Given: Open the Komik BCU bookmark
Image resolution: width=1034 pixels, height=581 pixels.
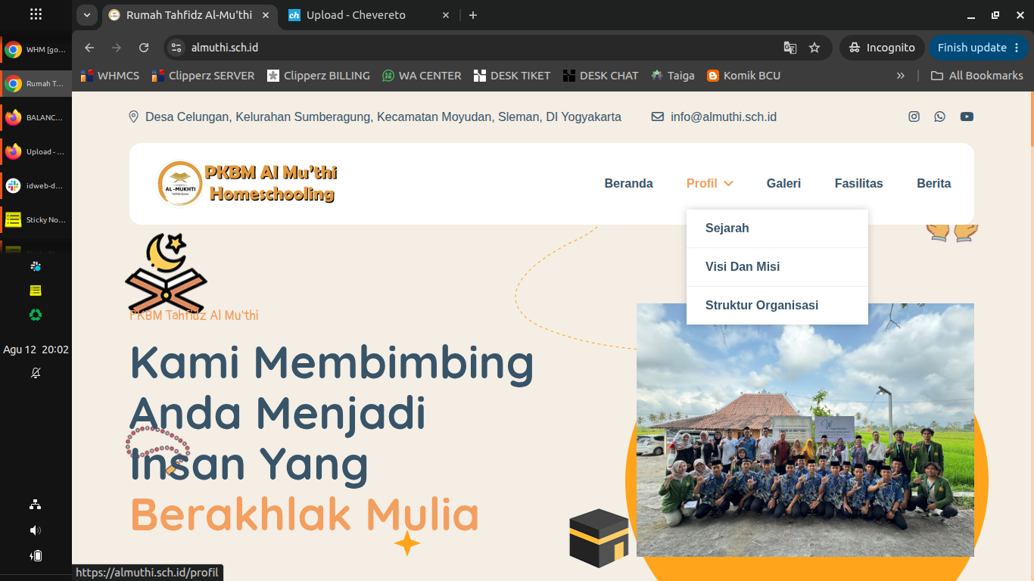Looking at the screenshot, I should point(743,76).
